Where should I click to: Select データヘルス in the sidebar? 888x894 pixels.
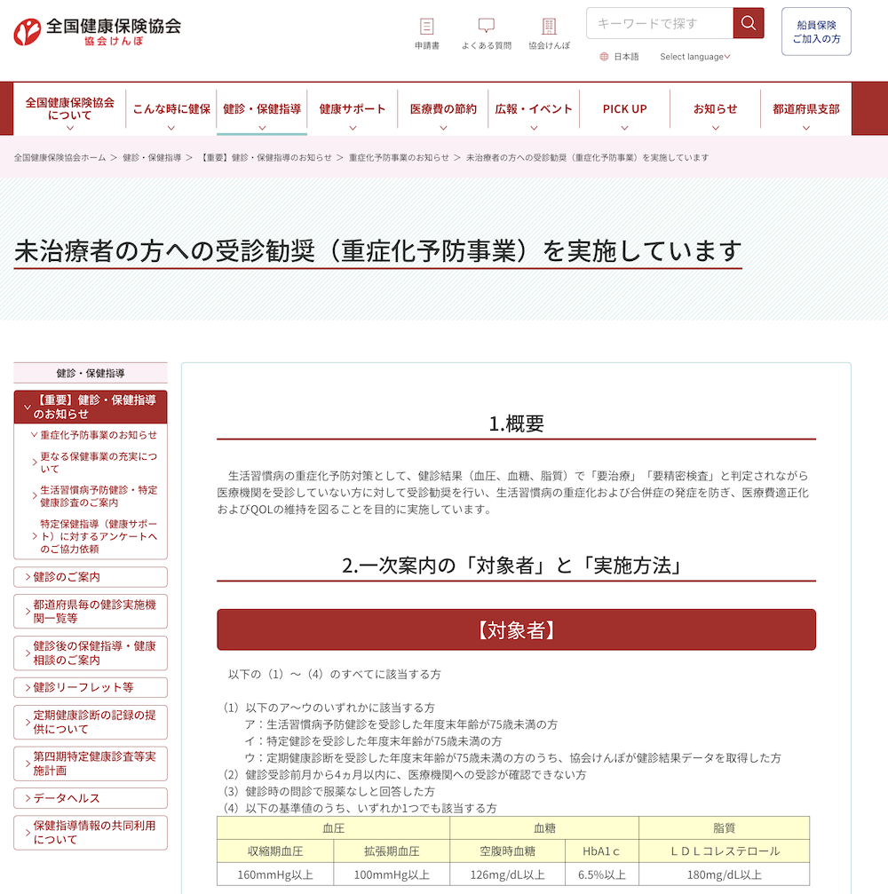91,798
